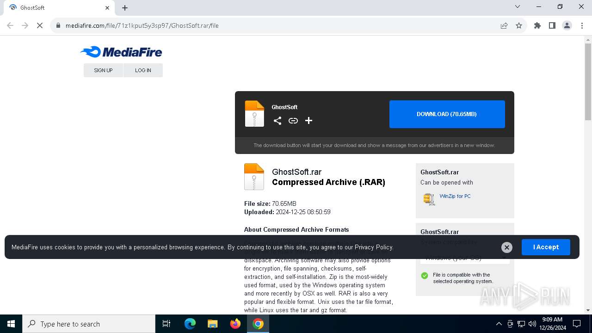Viewport: 592px width, 333px height.
Task: Open the notification center icon
Action: tap(577, 324)
